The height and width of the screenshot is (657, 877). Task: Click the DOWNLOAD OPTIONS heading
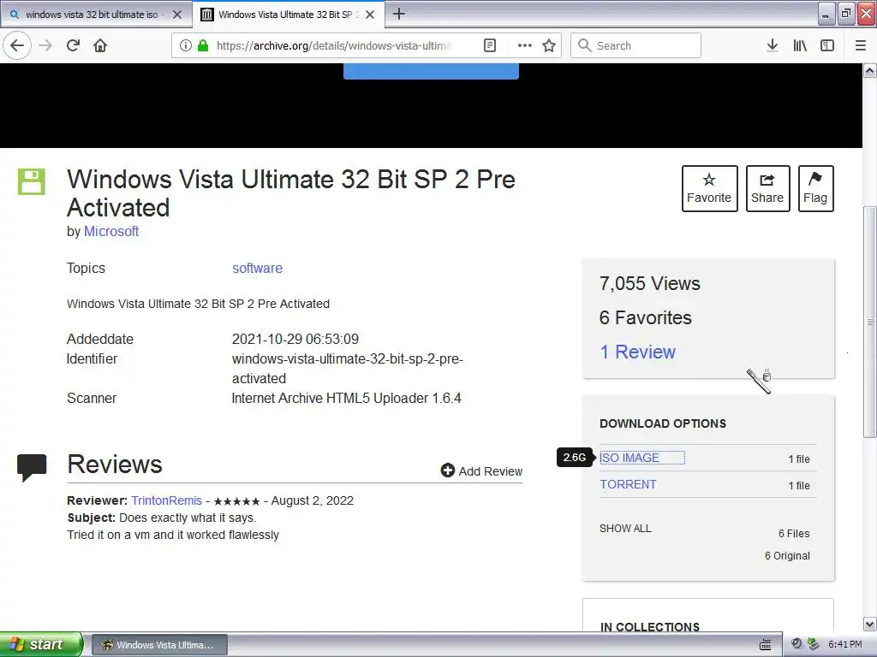663,423
